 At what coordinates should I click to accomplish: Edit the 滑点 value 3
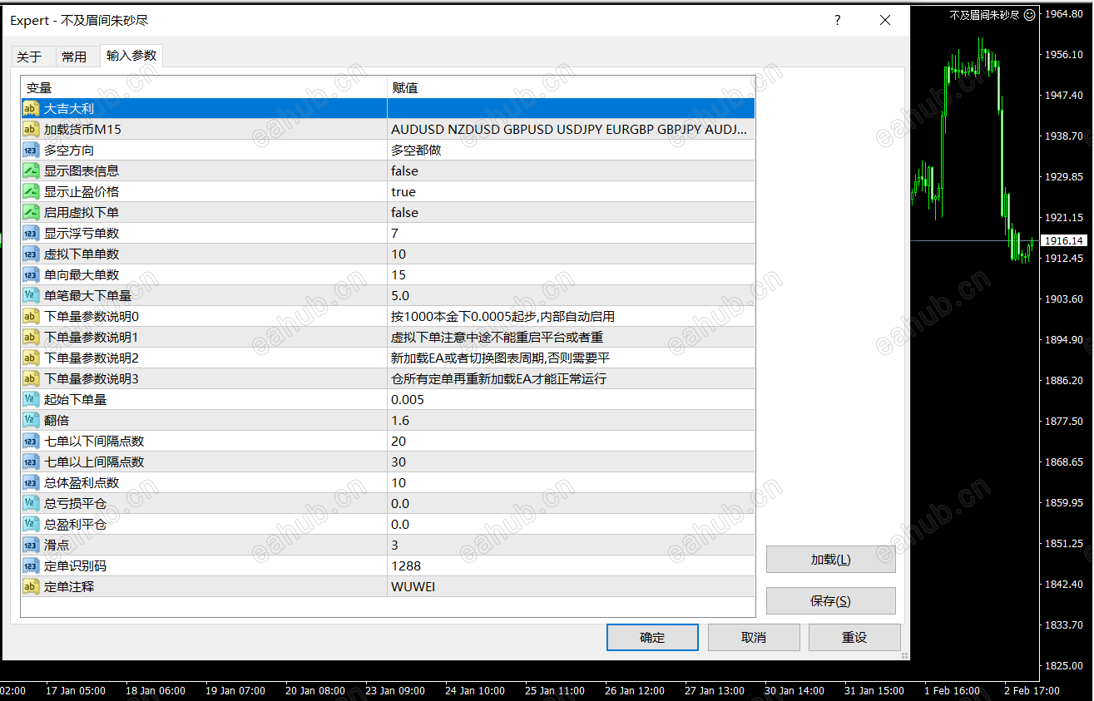click(x=571, y=545)
